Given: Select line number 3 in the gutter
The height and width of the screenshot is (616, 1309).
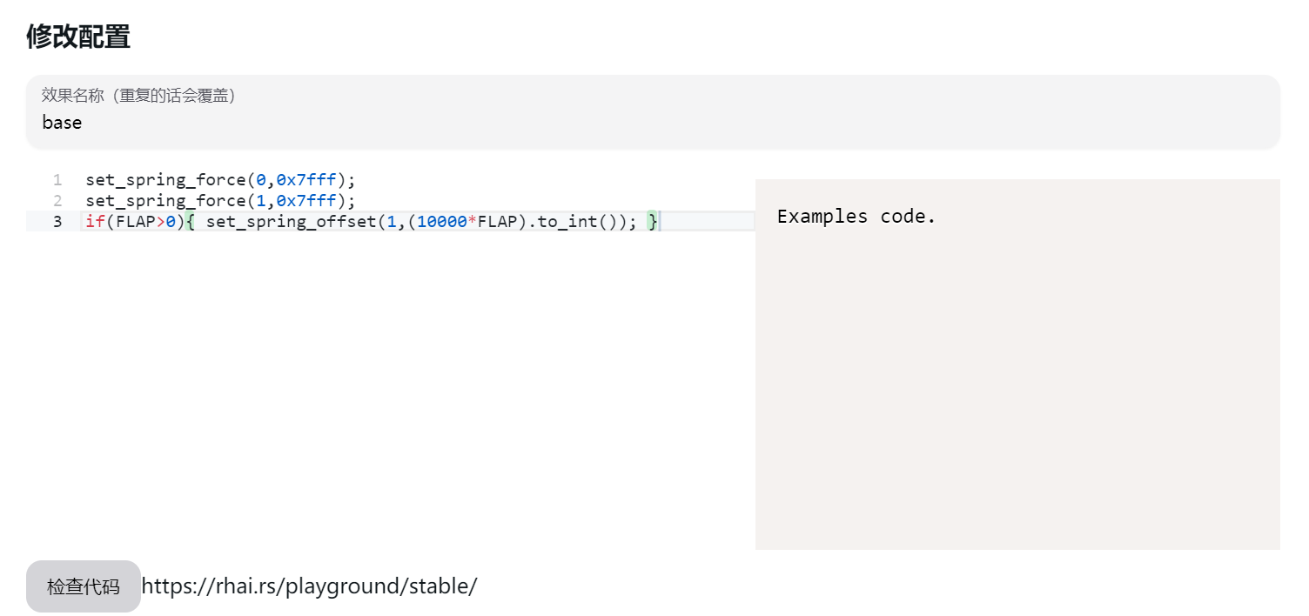Looking at the screenshot, I should (57, 222).
